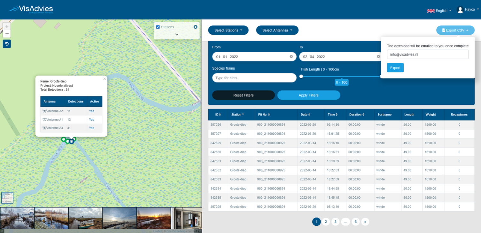This screenshot has height=233, width=481.
Task: Open the Hayco user menu
Action: coord(468,10)
